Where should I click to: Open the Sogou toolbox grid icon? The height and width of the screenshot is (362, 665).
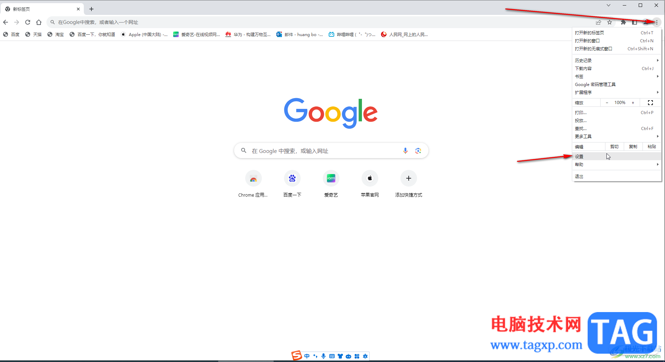point(357,356)
